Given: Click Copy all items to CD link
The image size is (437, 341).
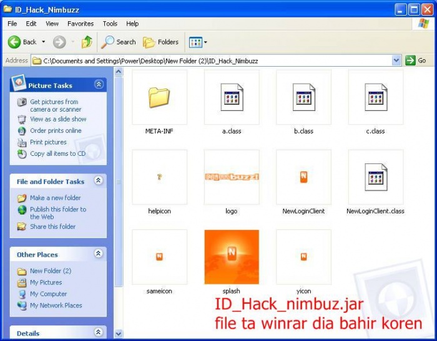Looking at the screenshot, I should click(57, 153).
